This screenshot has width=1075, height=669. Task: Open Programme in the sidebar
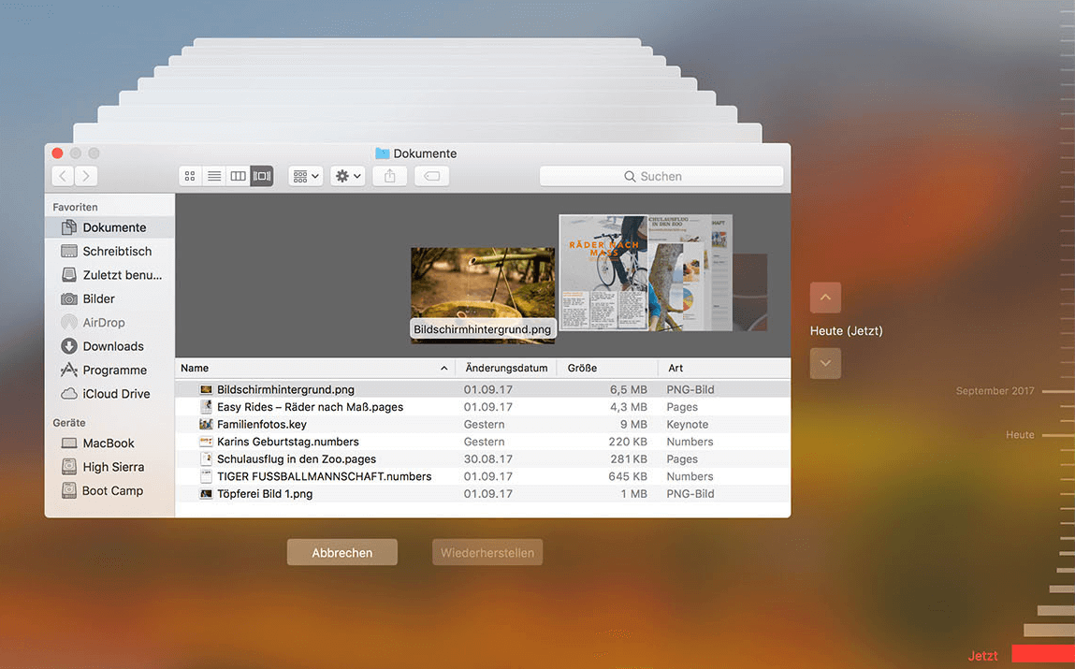click(x=109, y=371)
